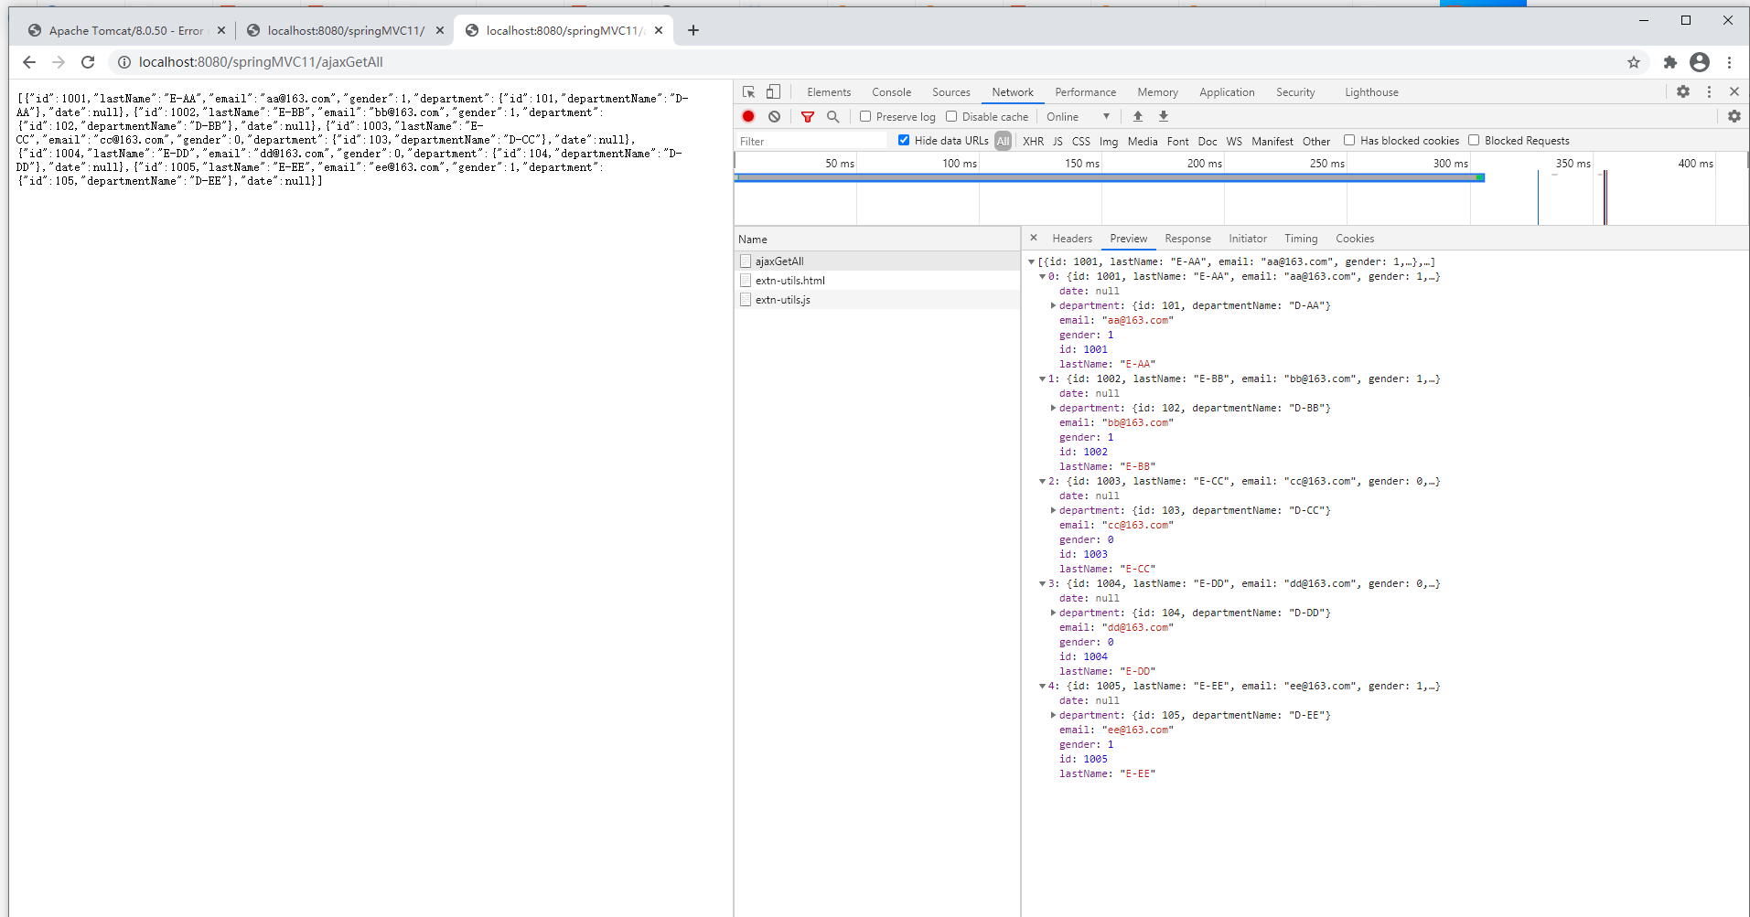
Task: Select extn-utils.js request
Action: click(782, 300)
